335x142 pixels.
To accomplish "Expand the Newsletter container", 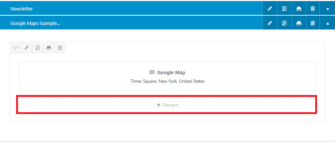I will [x=328, y=9].
